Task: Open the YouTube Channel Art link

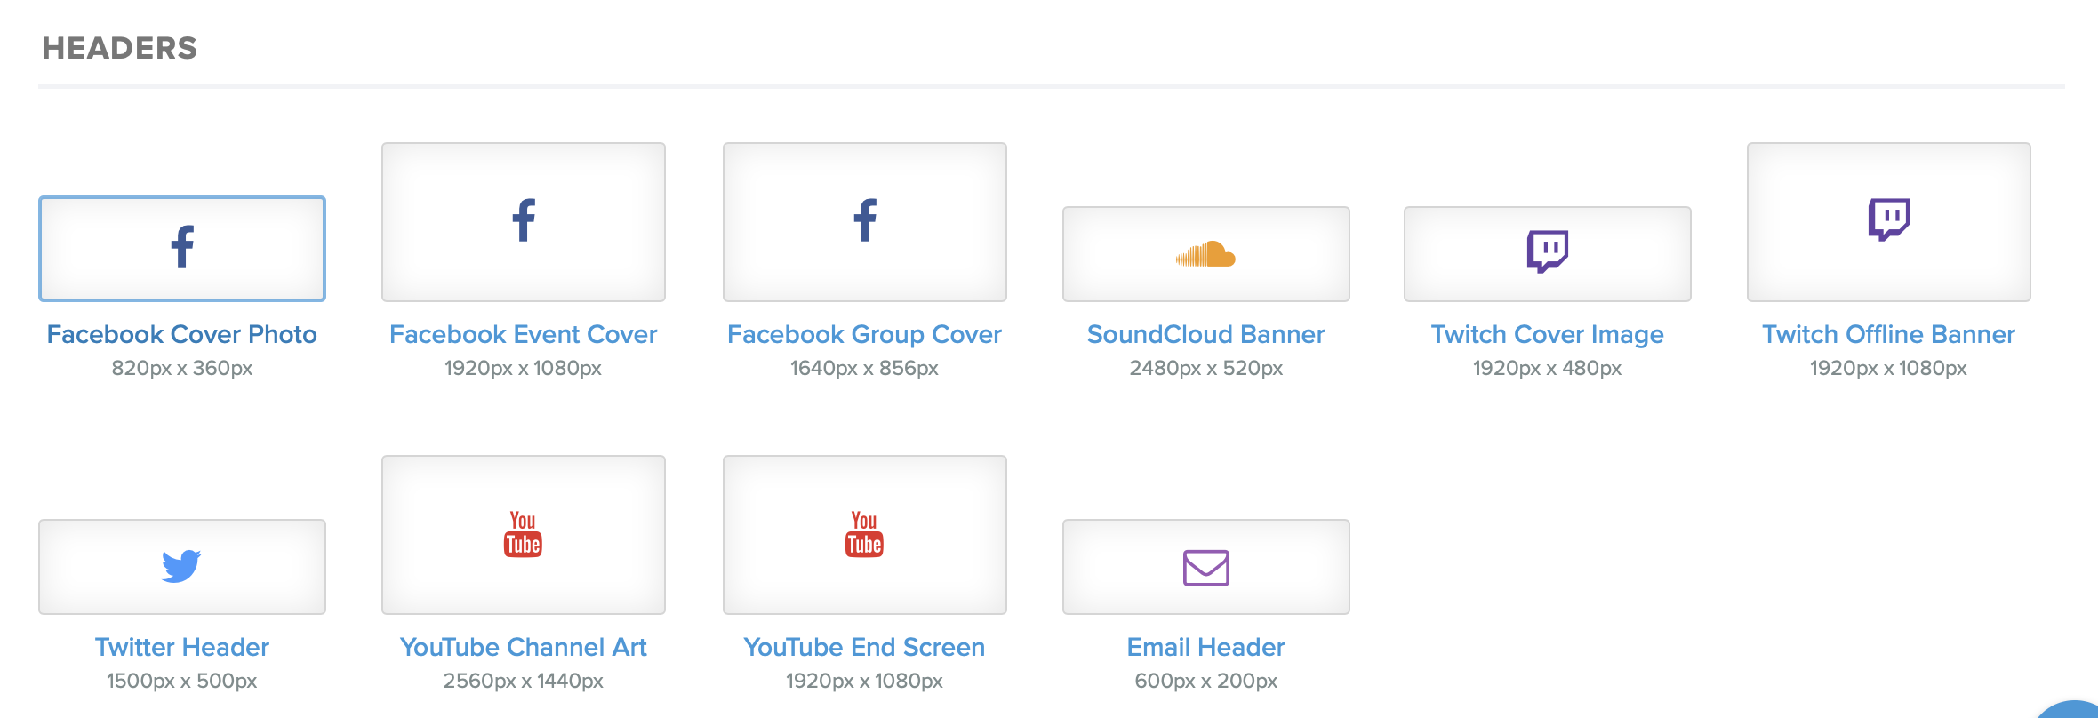Action: click(524, 647)
